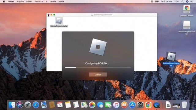The width and height of the screenshot is (196, 110).
Task: Open Messages bubble icon in dock
Action: click(100, 105)
